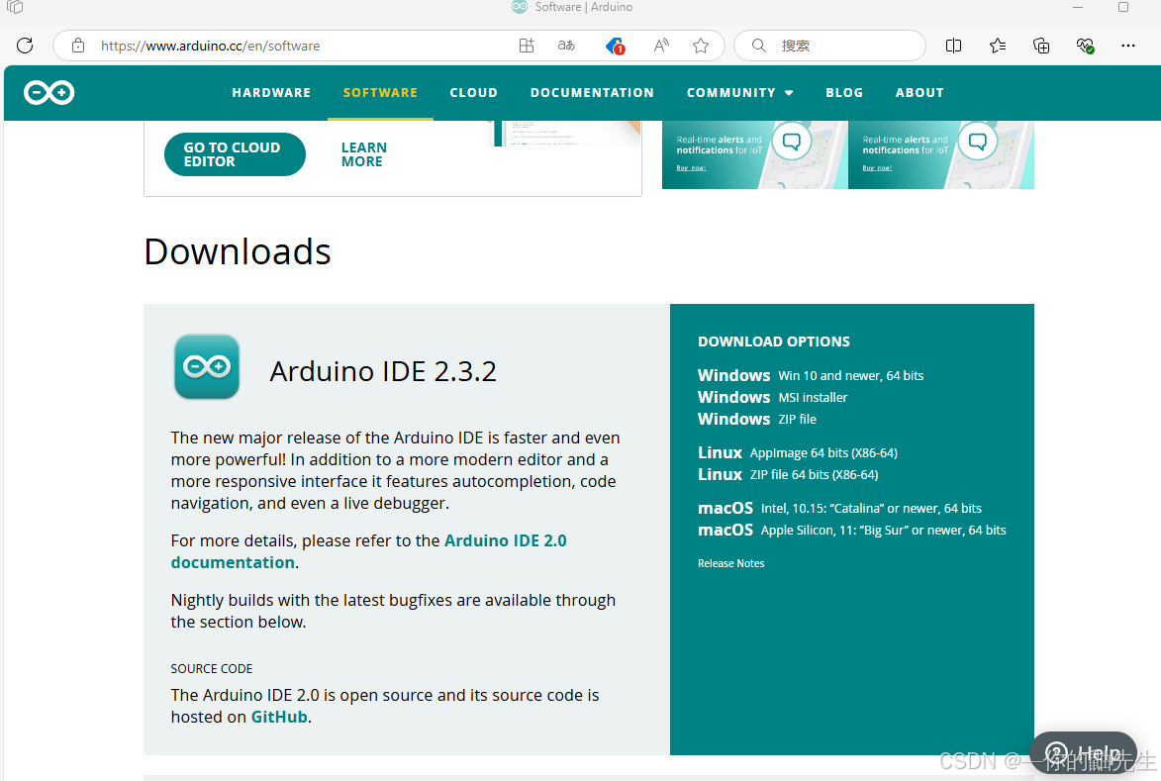The height and width of the screenshot is (781, 1161).
Task: Open the Hardware menu item
Action: coord(272,92)
